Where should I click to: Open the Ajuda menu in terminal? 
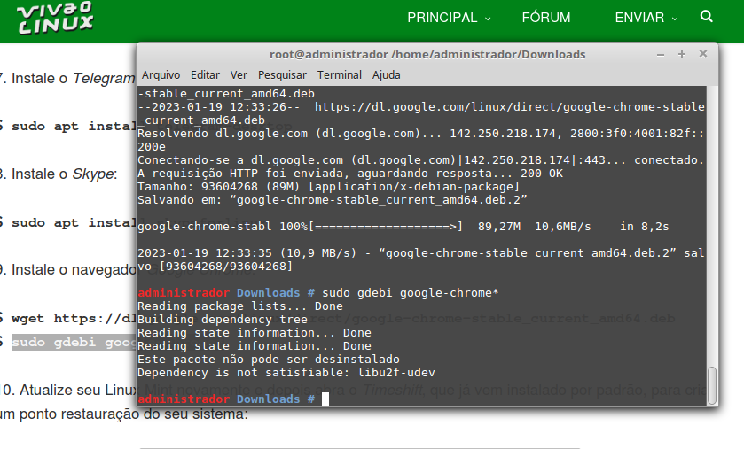(387, 74)
